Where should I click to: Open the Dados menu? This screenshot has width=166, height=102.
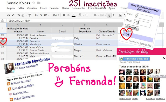66,8
